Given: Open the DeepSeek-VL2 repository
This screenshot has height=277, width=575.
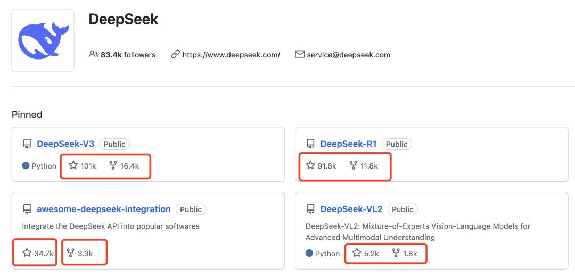Looking at the screenshot, I should click(351, 209).
